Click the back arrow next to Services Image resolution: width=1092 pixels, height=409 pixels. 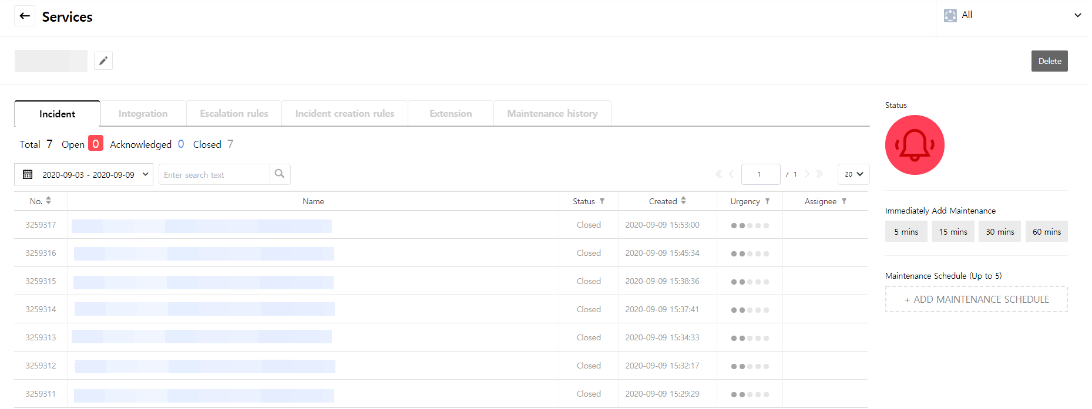[25, 16]
